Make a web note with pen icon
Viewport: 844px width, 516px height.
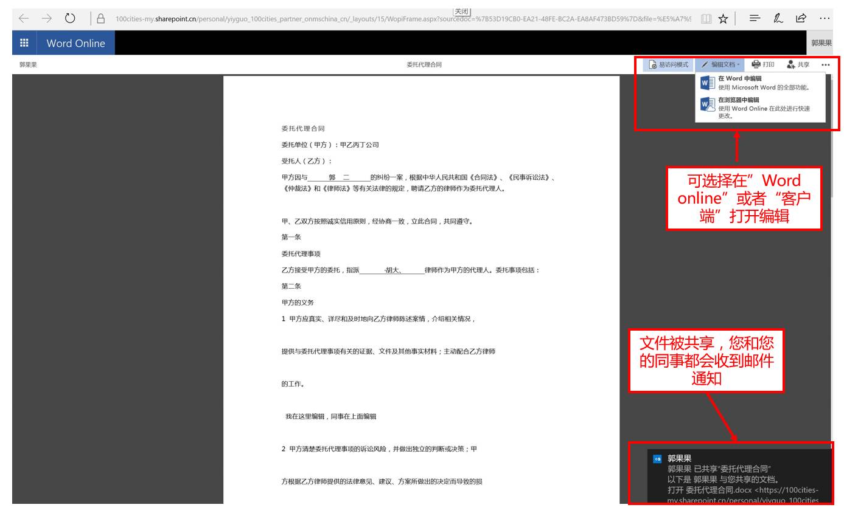click(778, 18)
